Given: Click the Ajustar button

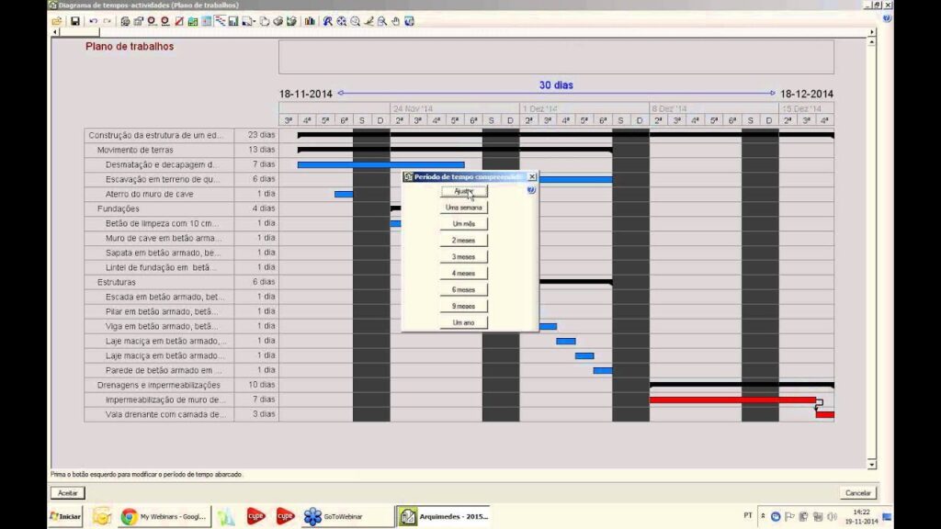Looking at the screenshot, I should coord(463,191).
